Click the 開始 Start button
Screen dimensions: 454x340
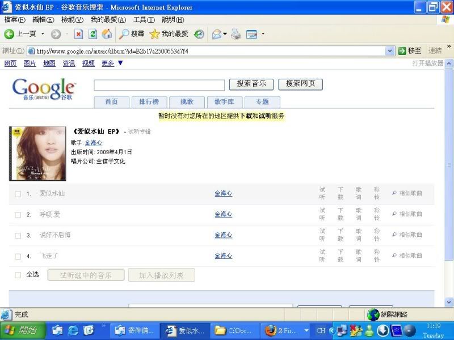[x=23, y=330]
